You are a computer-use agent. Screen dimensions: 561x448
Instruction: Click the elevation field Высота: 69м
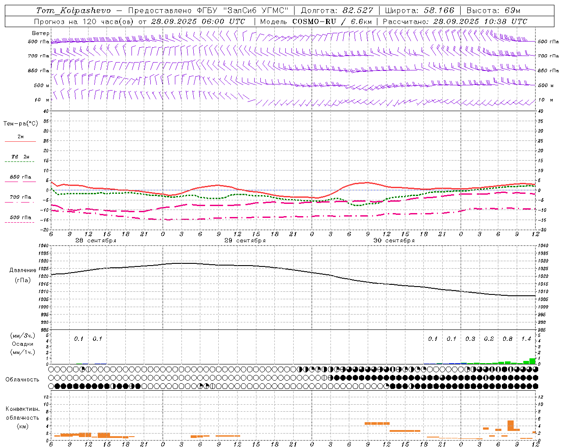494,10
